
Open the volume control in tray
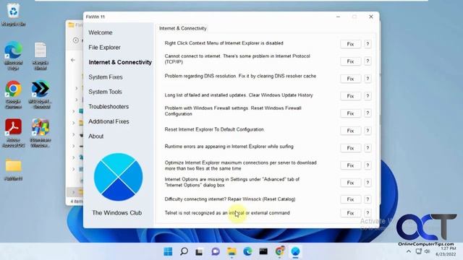click(x=427, y=251)
